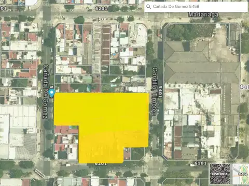Screen dimensions: 249x186
Task: Click the search magnifier icon
Action: coord(148,7)
